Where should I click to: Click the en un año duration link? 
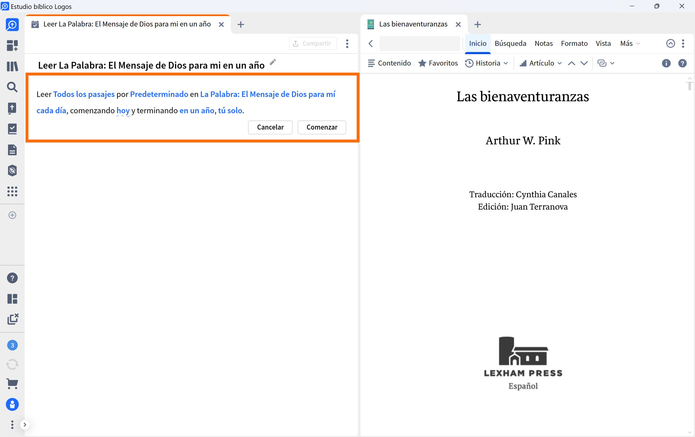(x=197, y=110)
